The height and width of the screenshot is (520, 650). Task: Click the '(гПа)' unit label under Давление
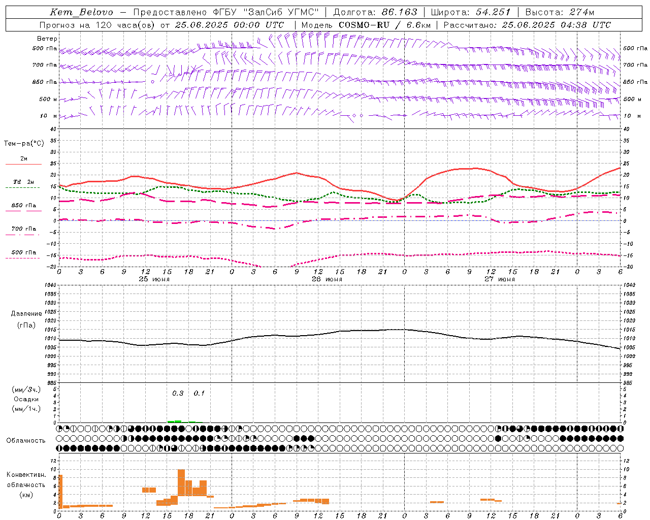point(26,326)
